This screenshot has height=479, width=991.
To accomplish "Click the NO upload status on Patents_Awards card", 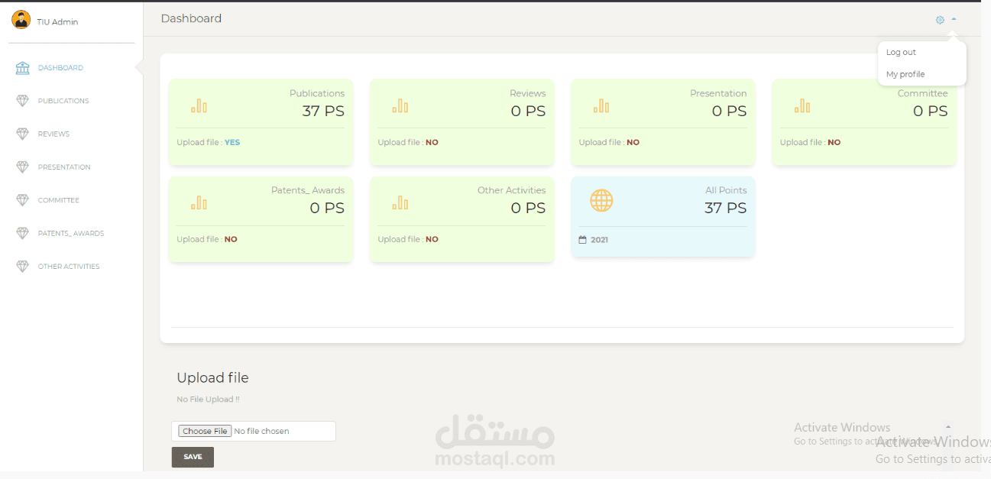I will 231,239.
